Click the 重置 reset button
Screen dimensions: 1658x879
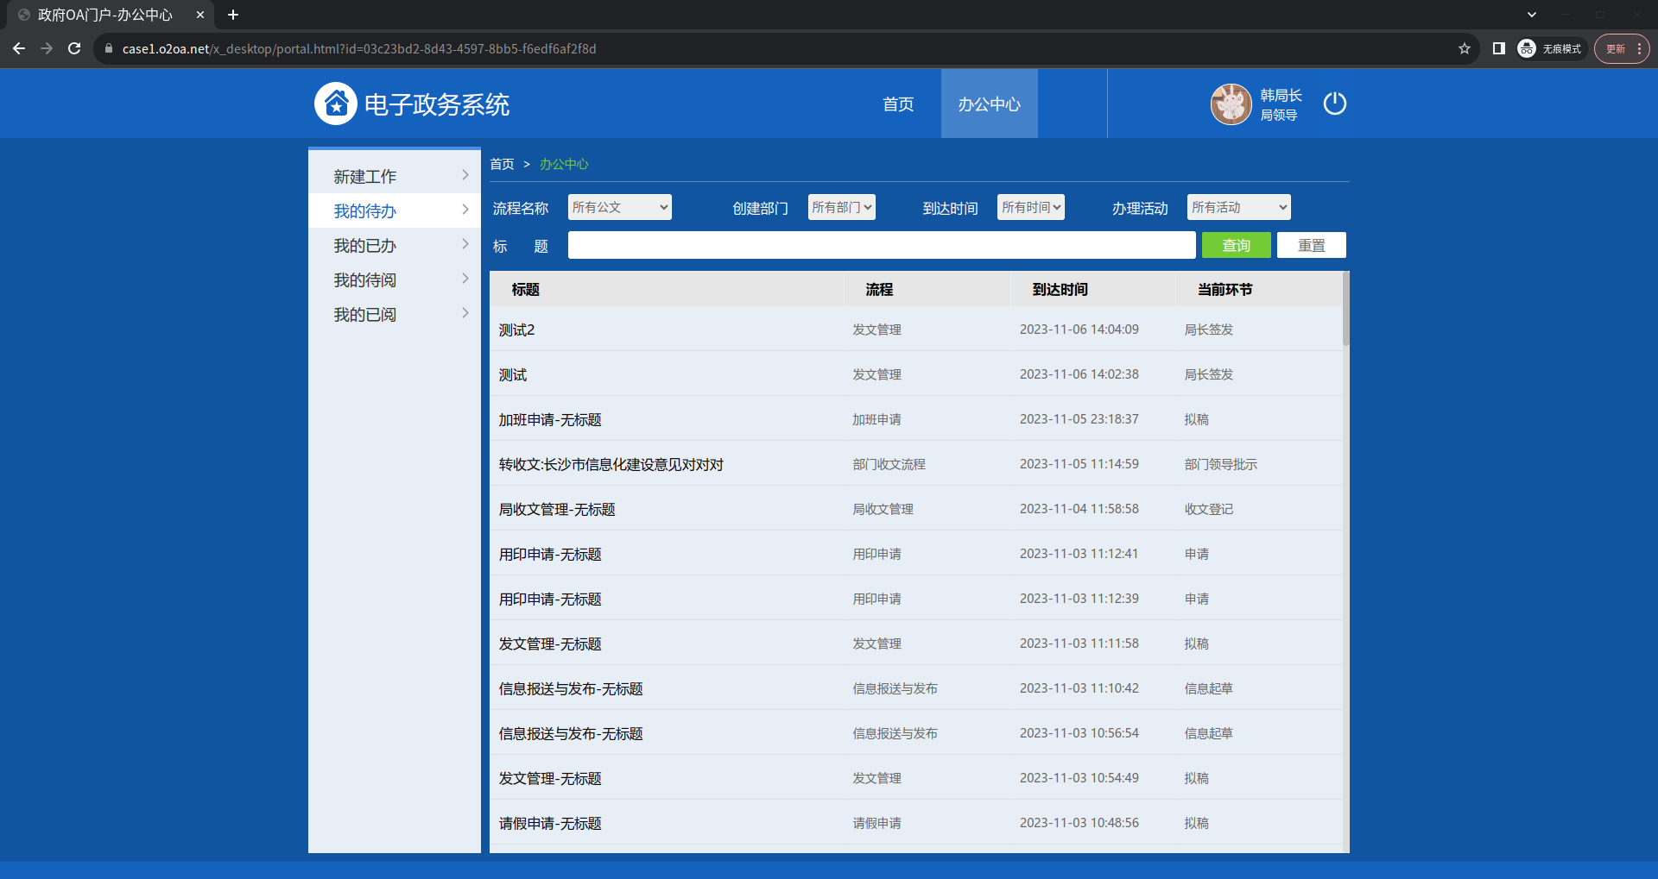point(1311,246)
